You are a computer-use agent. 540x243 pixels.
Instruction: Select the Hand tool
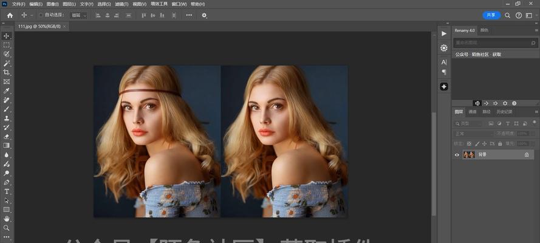click(x=6, y=219)
